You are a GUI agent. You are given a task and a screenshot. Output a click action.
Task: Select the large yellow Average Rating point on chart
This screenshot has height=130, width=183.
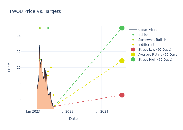[x=122, y=61]
